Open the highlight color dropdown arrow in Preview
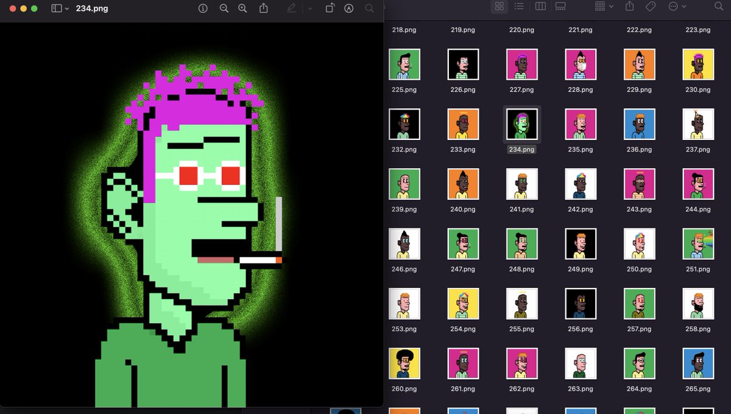731x414 pixels. click(309, 9)
